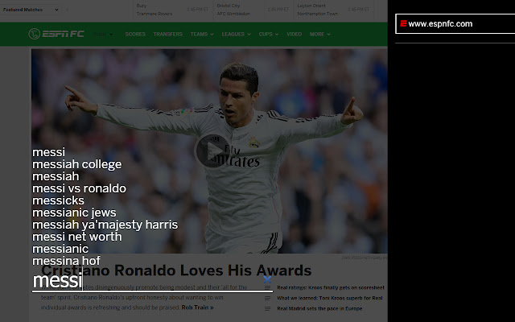Click the www.espnfc.com site box
The height and width of the screenshot is (322, 515).
tap(455, 23)
